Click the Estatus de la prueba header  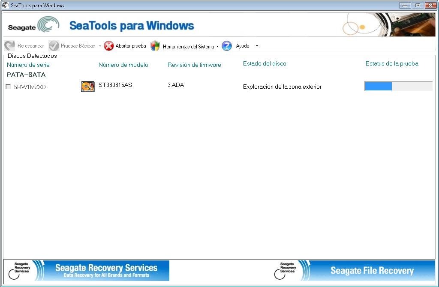(x=392, y=63)
